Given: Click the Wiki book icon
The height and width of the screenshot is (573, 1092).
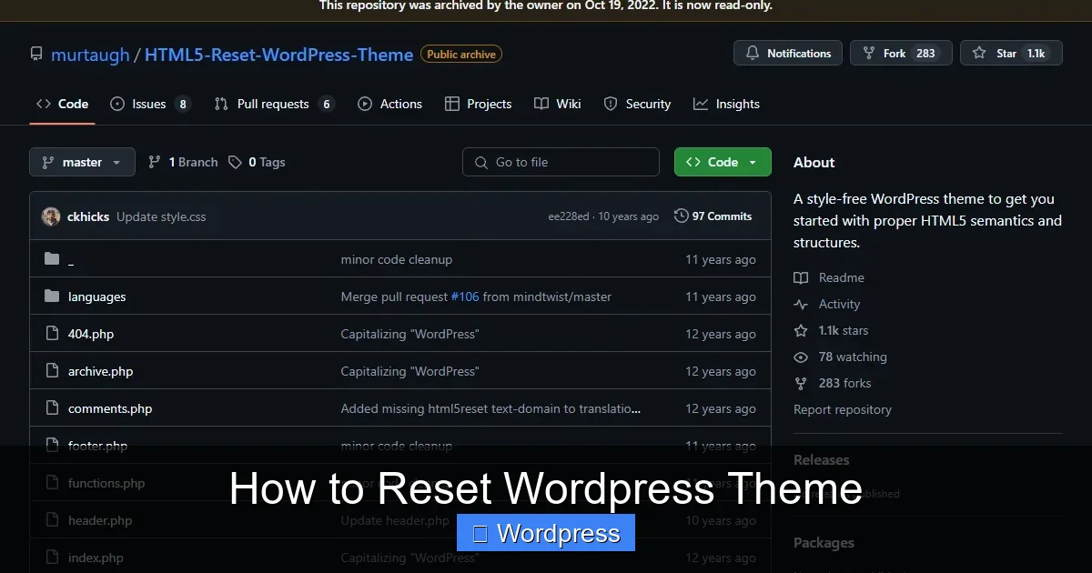Looking at the screenshot, I should pos(541,104).
